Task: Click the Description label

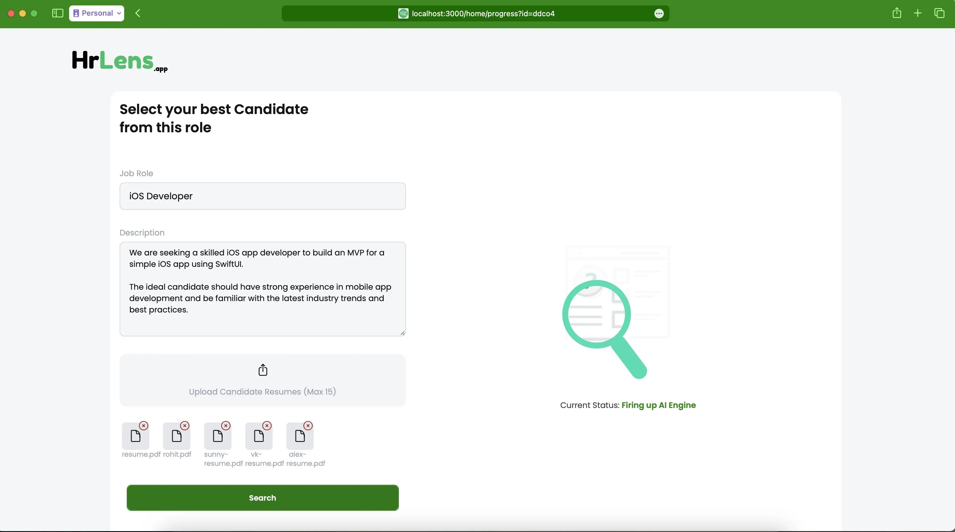Action: (142, 232)
